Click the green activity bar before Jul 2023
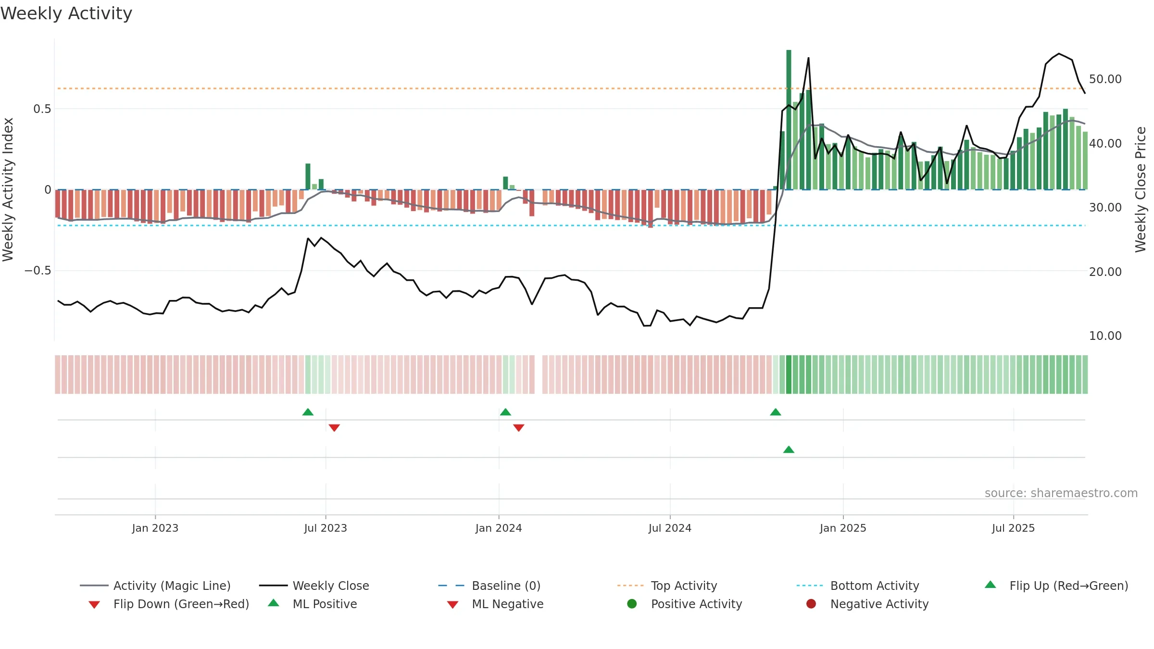The width and height of the screenshot is (1154, 649). pos(308,176)
